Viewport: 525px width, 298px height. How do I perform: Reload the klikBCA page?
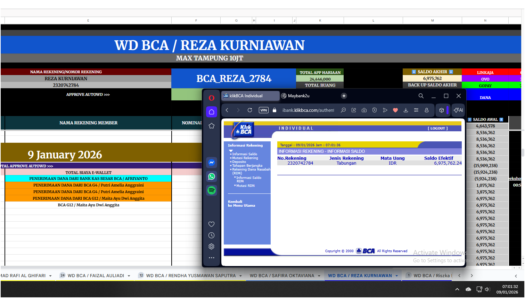(x=250, y=110)
